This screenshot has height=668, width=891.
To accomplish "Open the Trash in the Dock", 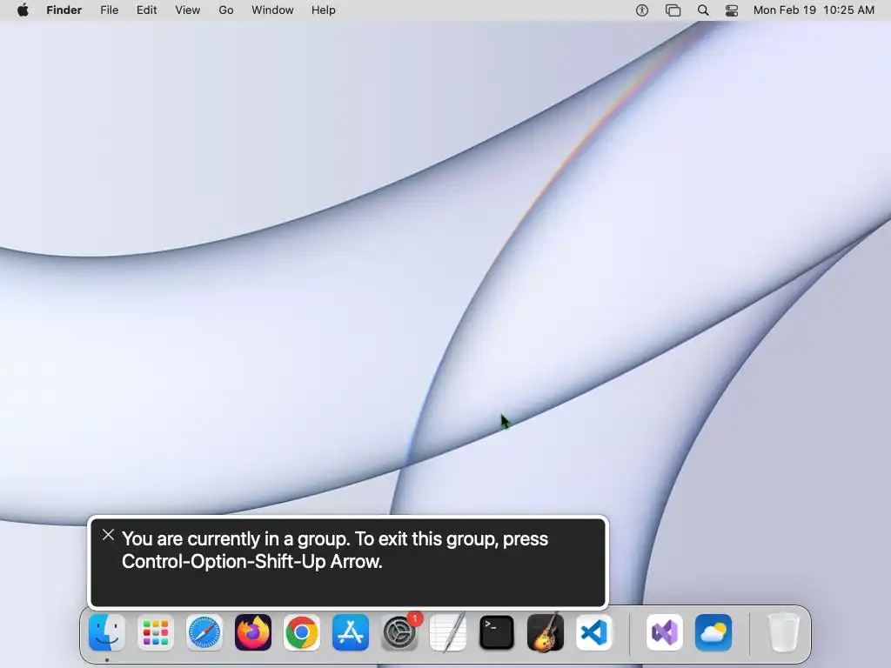I will (x=784, y=632).
